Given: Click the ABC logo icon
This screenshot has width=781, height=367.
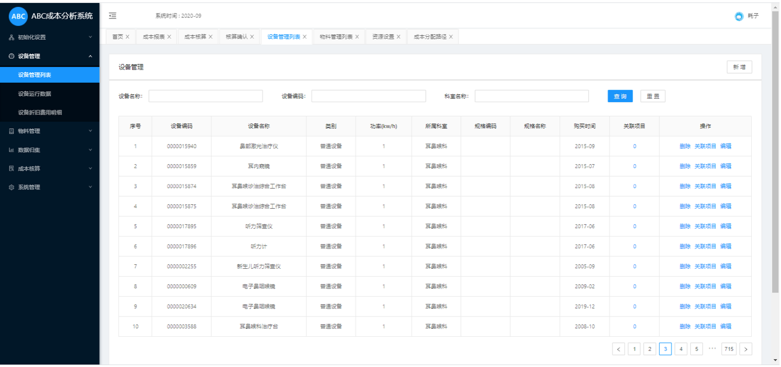Looking at the screenshot, I should pyautogui.click(x=18, y=16).
